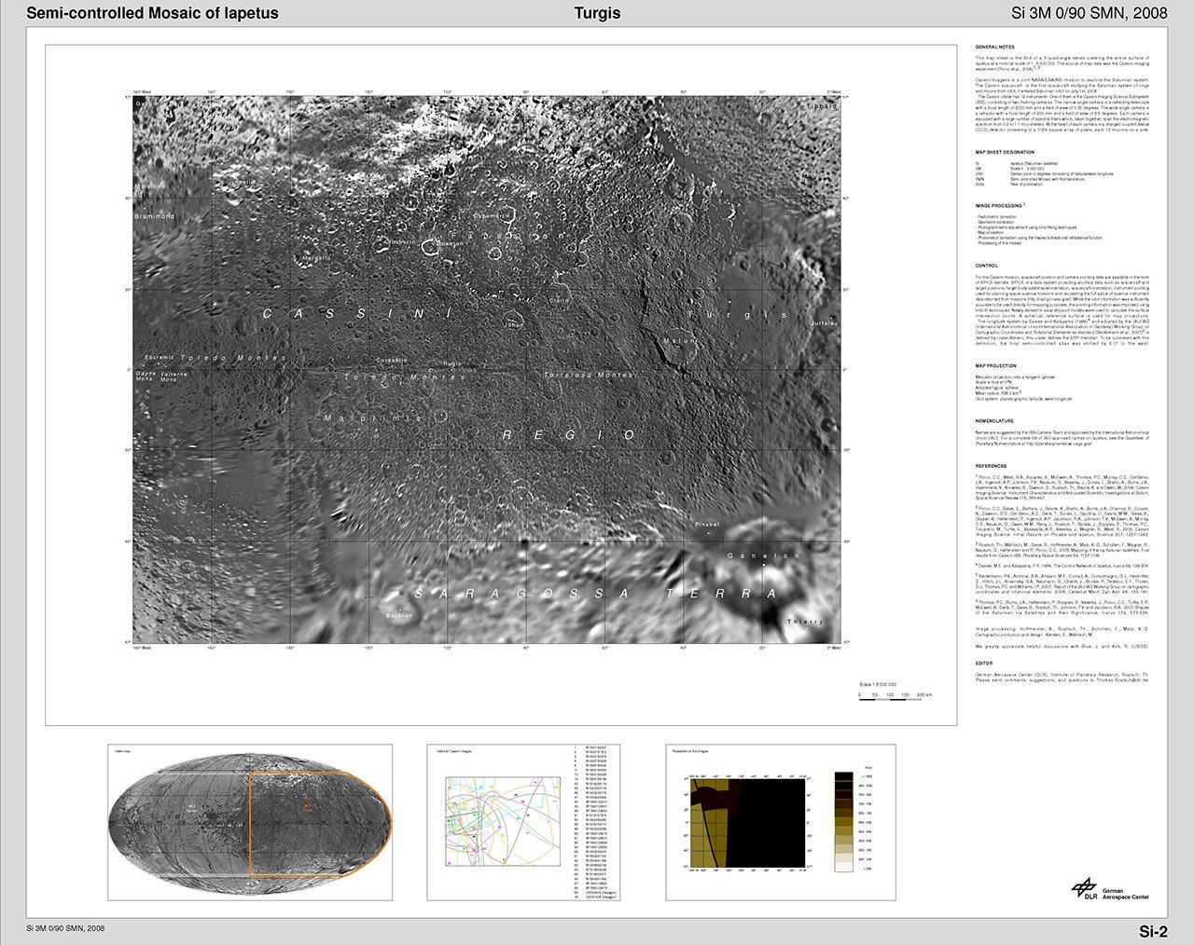Image resolution: width=1194 pixels, height=945 pixels.
Task: Click the Thierry crater label
Action: (x=804, y=622)
